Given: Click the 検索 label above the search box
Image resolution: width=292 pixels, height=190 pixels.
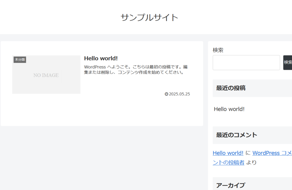Looking at the screenshot, I should click(x=218, y=50).
